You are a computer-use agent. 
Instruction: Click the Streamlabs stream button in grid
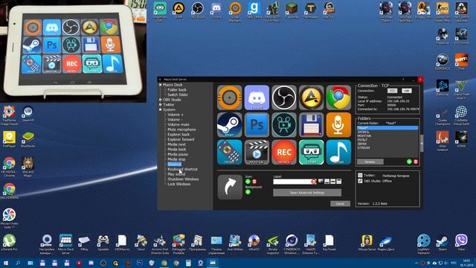pos(311,152)
